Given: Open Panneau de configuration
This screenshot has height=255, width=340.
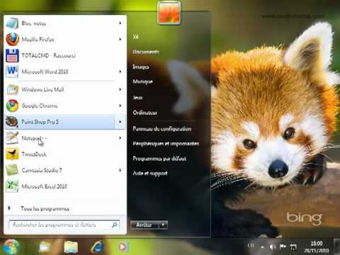Looking at the screenshot, I should (162, 129).
